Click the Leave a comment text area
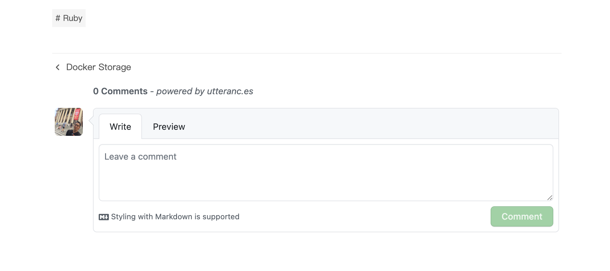This screenshot has width=610, height=271. pyautogui.click(x=326, y=173)
